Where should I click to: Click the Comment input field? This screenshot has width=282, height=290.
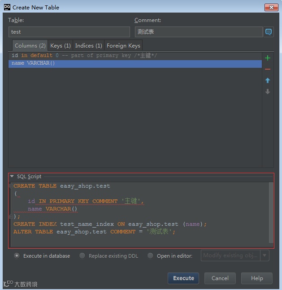(199, 32)
